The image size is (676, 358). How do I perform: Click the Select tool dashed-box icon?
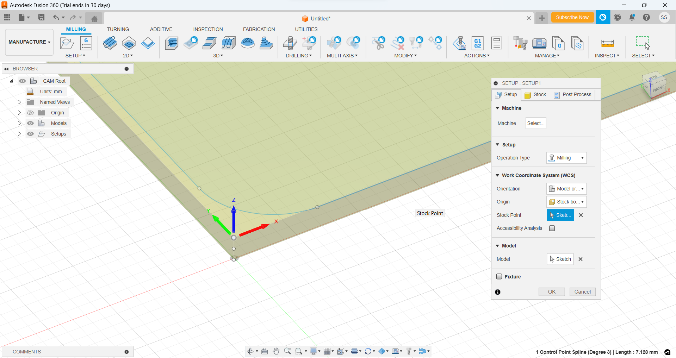pyautogui.click(x=643, y=43)
